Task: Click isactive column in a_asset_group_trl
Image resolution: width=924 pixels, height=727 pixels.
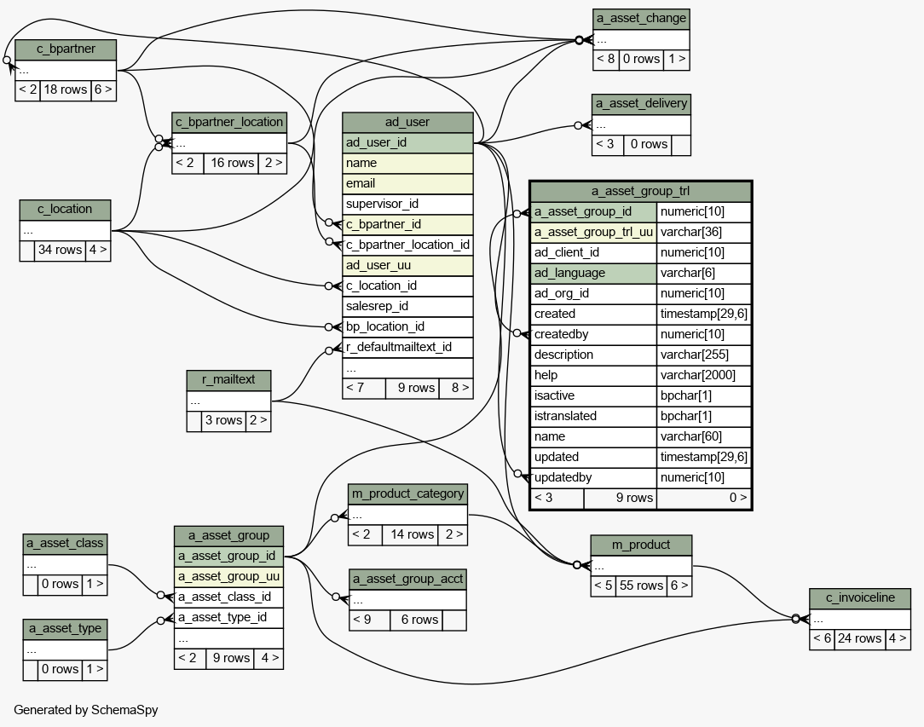Action: click(x=593, y=396)
